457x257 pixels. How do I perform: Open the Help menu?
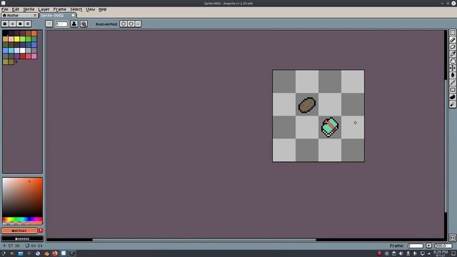tap(102, 9)
